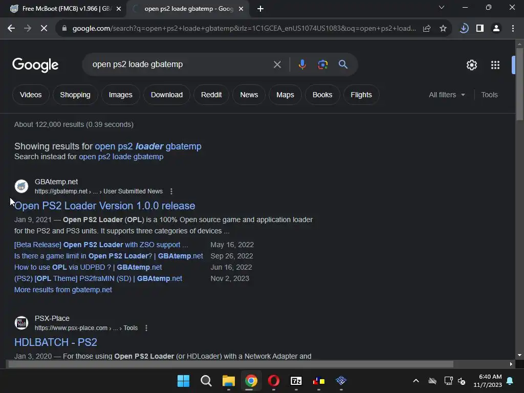524x393 pixels.
Task: Filter results by Reddit
Action: [x=211, y=95]
